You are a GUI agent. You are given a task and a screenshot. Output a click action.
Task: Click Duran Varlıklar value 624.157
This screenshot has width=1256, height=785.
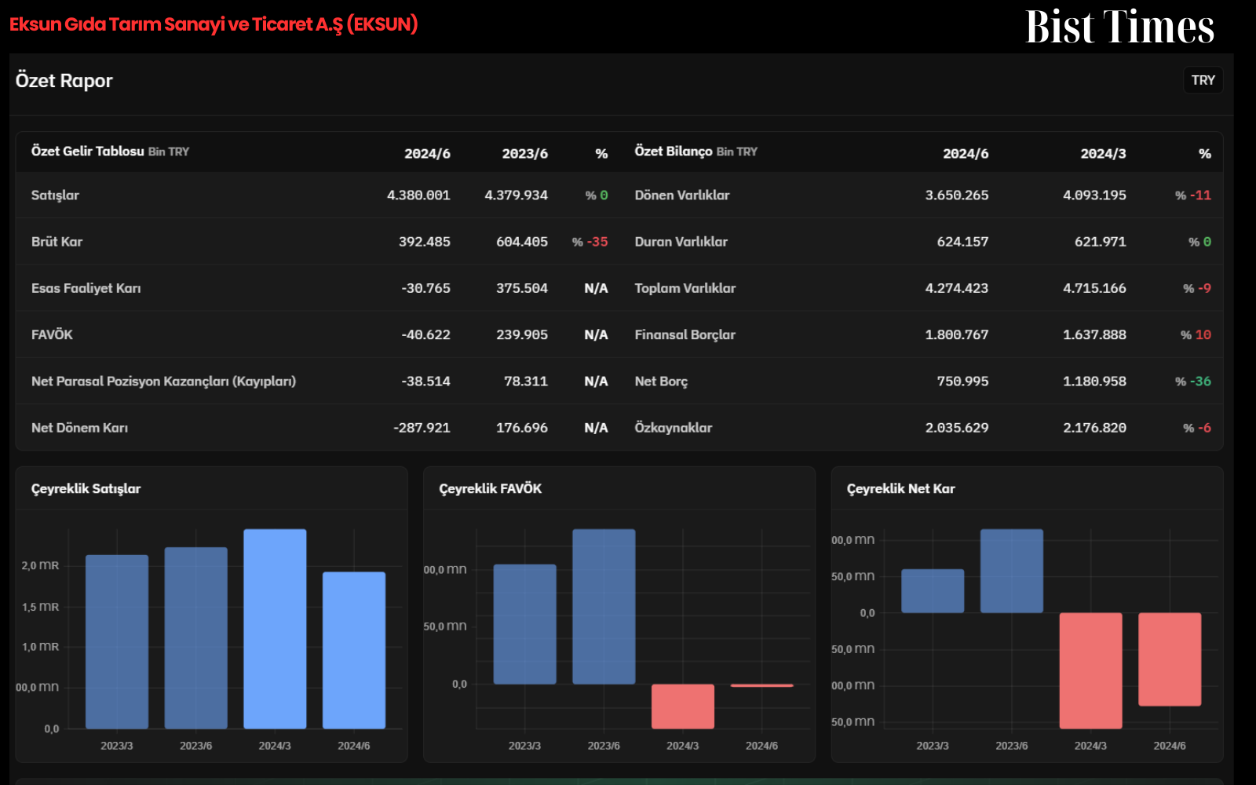coord(962,242)
